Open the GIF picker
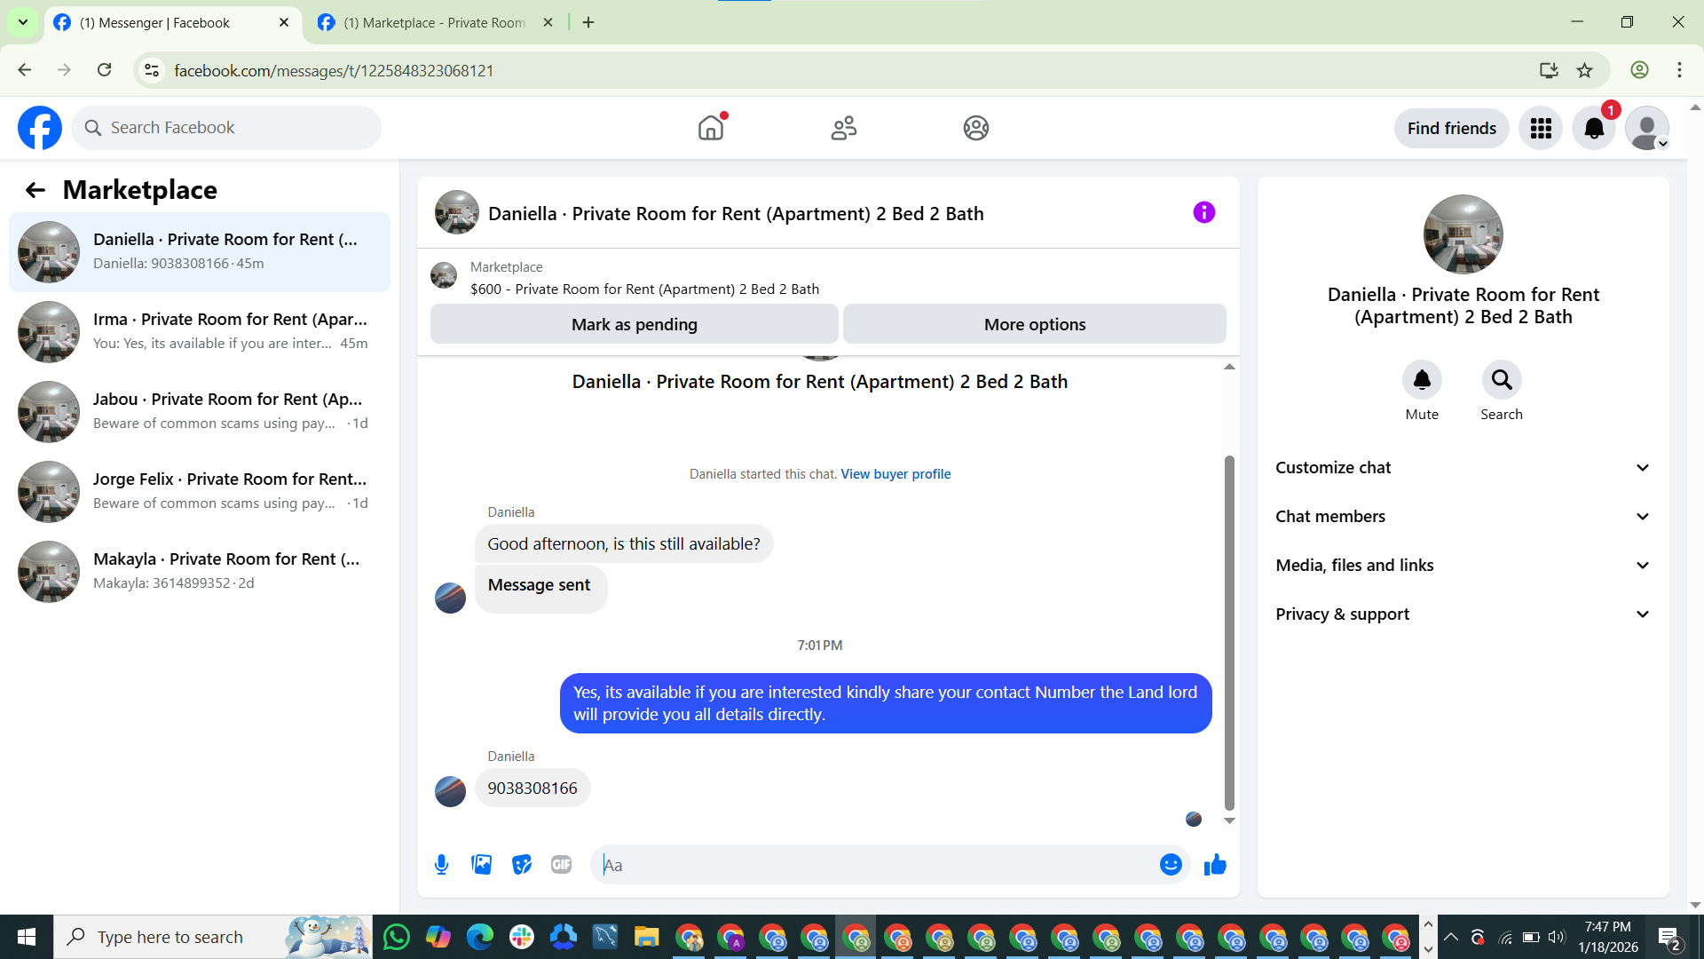Image resolution: width=1704 pixels, height=959 pixels. 561,864
